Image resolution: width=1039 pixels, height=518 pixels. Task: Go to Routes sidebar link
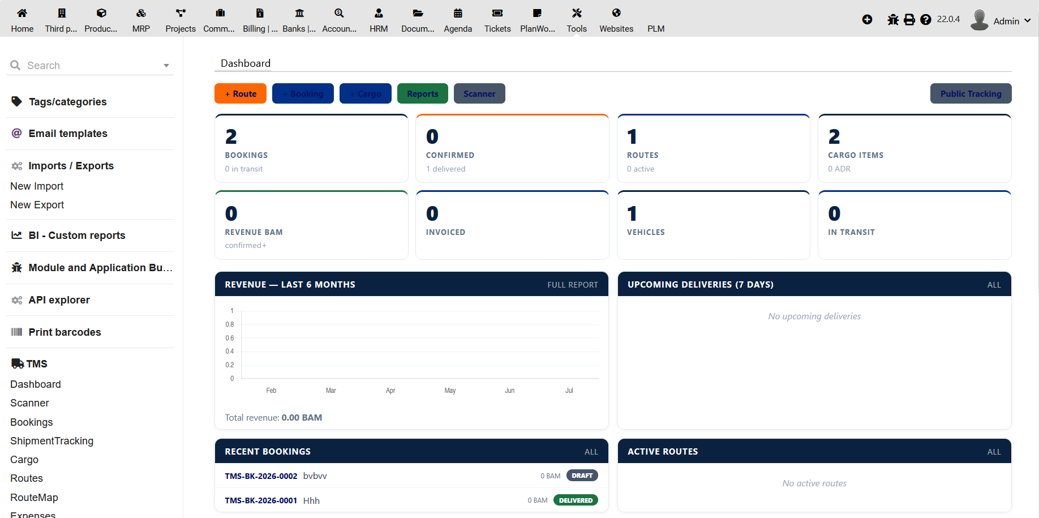[x=27, y=478]
